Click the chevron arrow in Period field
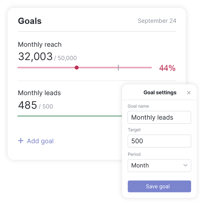This screenshot has height=207, width=206. coord(186,165)
